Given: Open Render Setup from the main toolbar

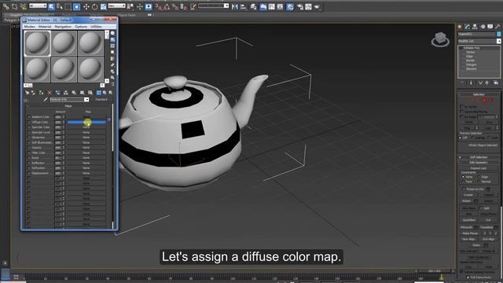Looking at the screenshot, I should click(300, 7).
